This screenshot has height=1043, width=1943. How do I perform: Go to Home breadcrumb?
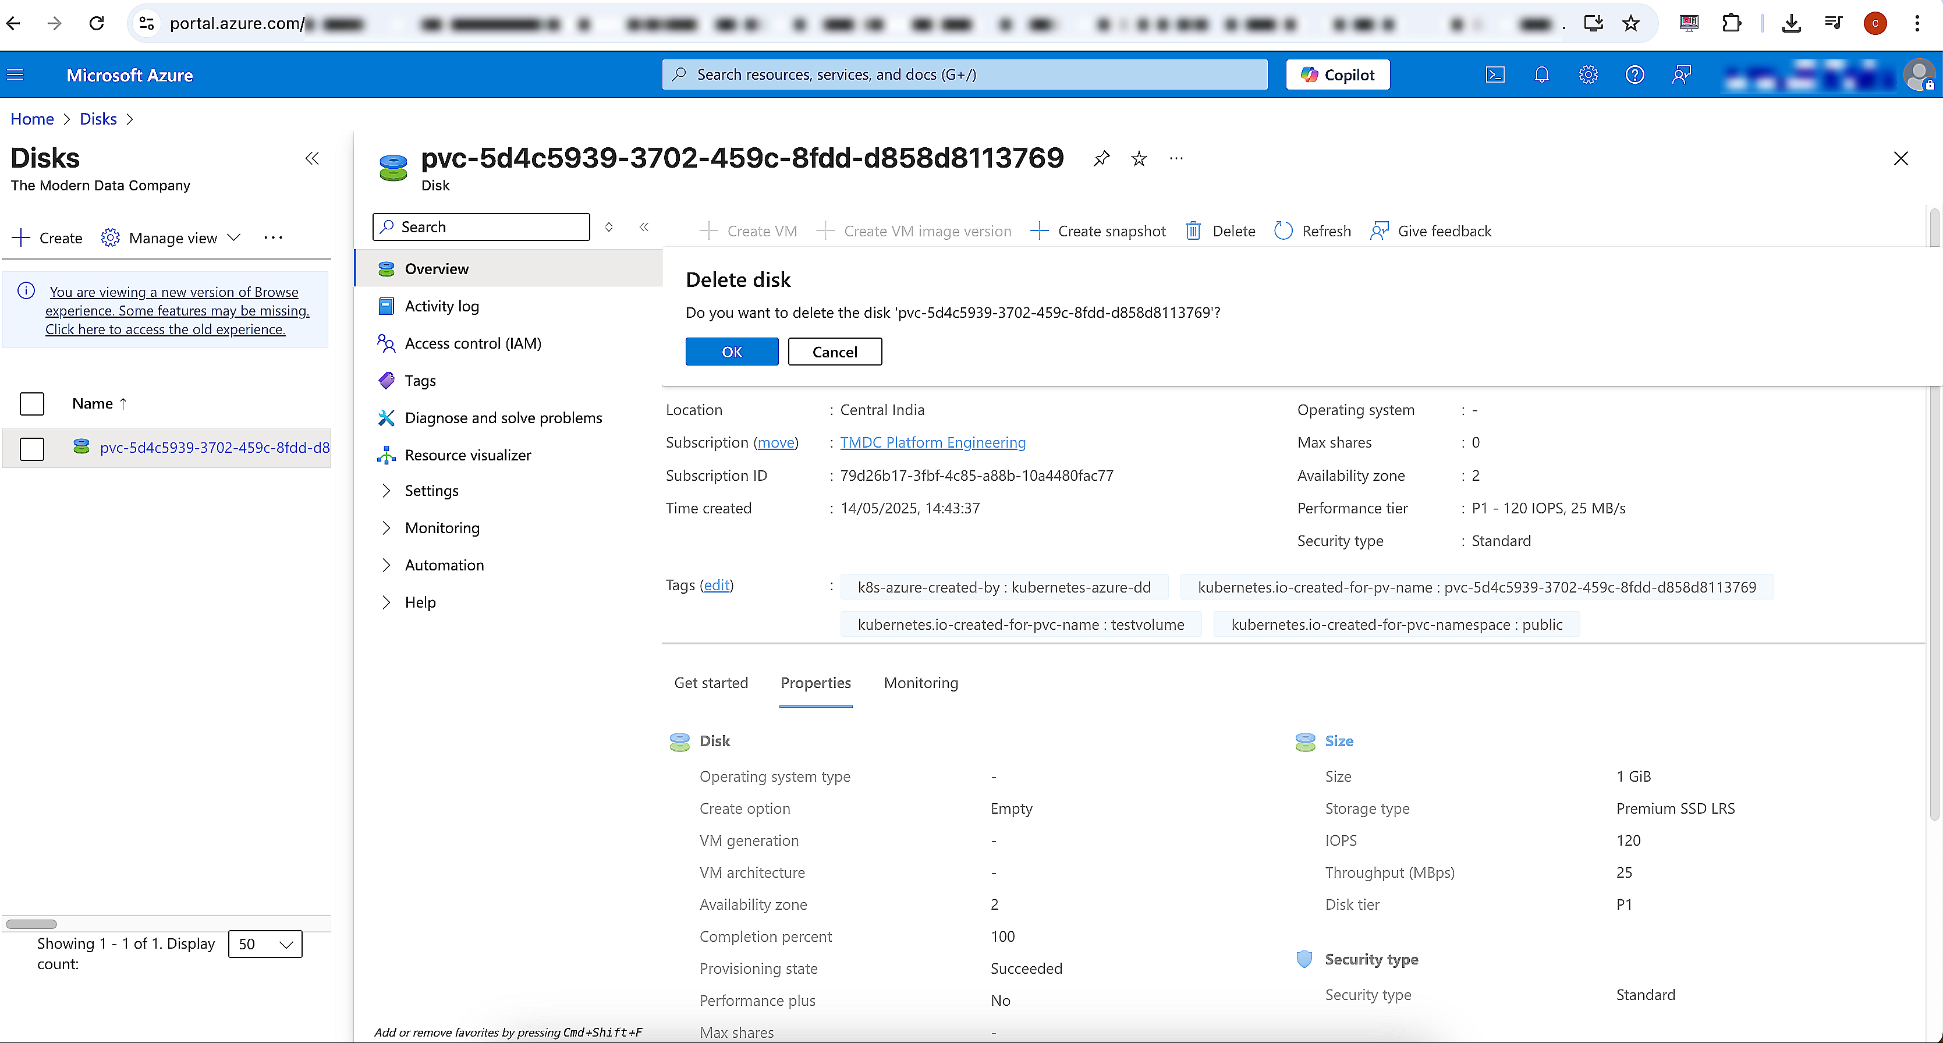pyautogui.click(x=31, y=118)
